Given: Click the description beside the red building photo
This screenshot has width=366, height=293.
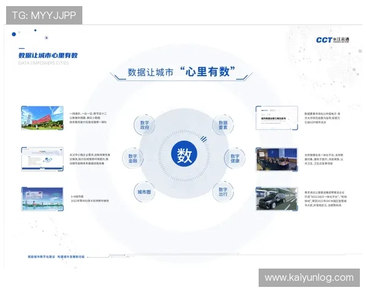Looking at the screenshot, I should pos(88,118).
